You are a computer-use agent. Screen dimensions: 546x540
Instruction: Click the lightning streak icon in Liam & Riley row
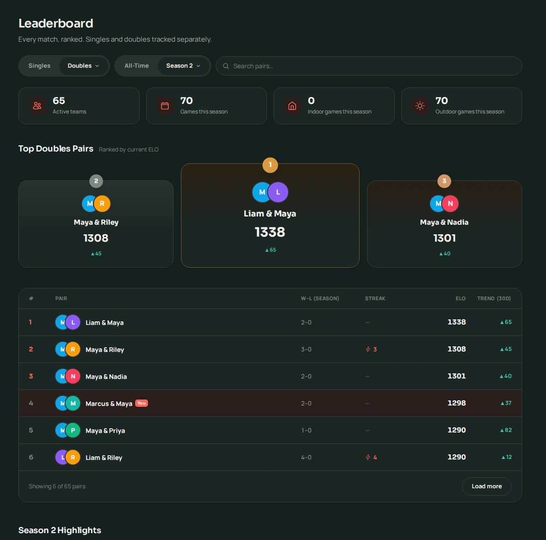[368, 457]
